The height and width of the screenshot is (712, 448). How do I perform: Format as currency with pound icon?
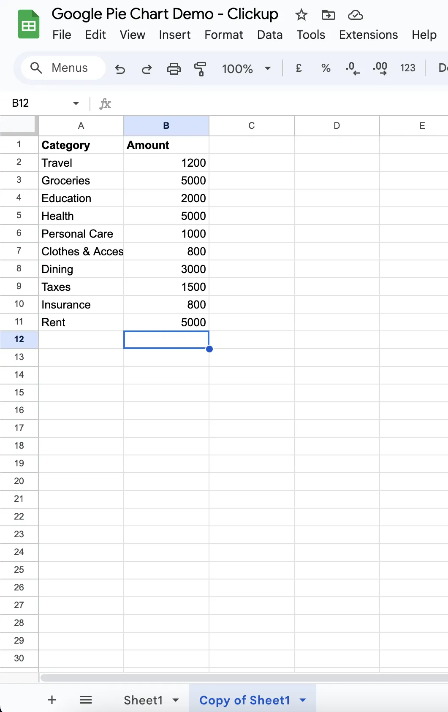point(299,68)
